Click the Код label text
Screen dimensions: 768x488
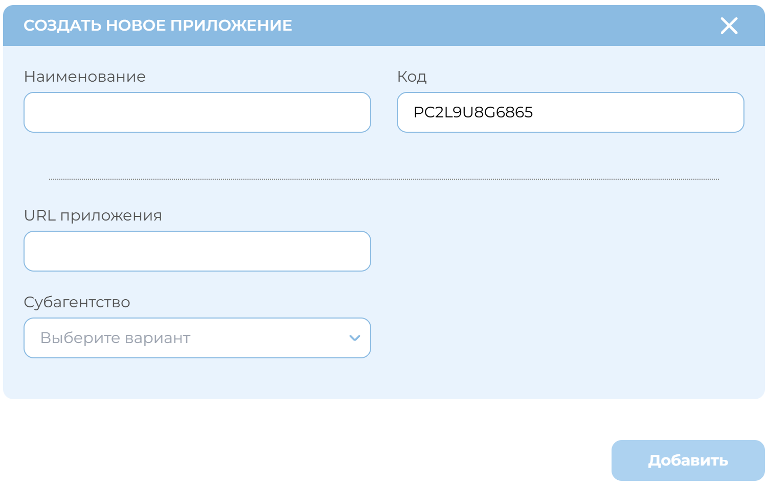[x=412, y=77]
